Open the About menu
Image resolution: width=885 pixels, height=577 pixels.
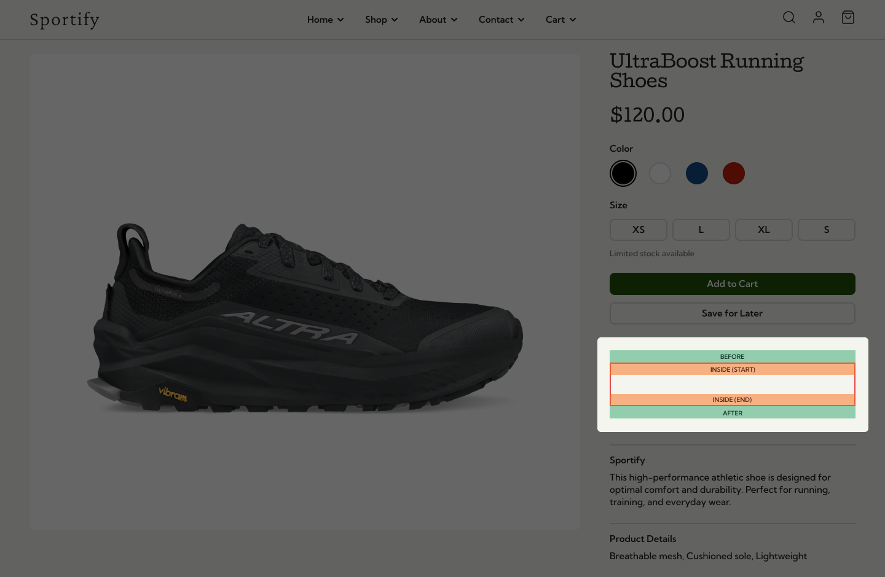tap(438, 20)
